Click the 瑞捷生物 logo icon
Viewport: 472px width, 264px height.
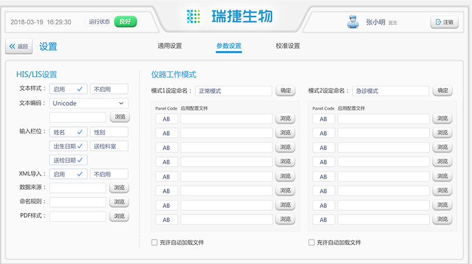(x=193, y=17)
